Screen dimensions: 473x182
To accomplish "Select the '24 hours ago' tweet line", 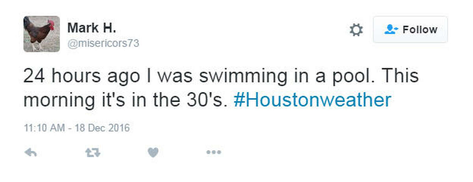I will click(221, 77).
